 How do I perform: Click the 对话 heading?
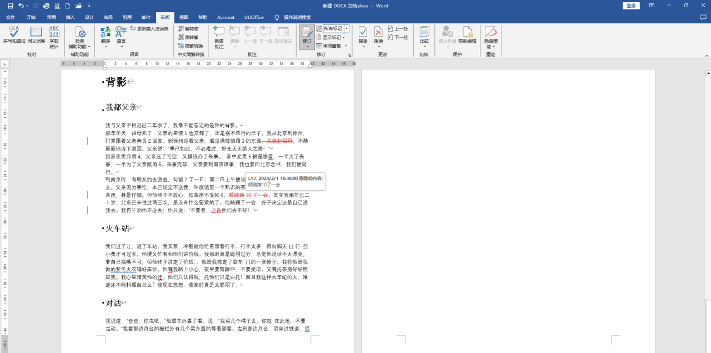click(113, 303)
